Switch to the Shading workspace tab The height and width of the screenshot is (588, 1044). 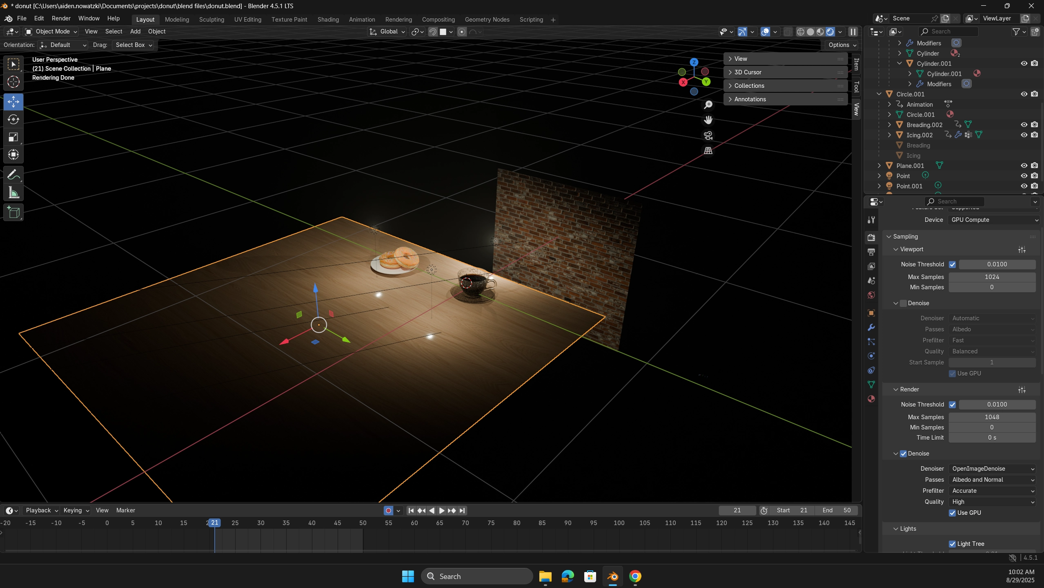328,20
